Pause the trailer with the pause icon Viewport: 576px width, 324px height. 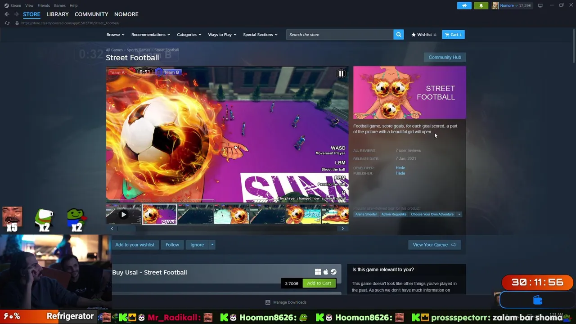click(341, 74)
